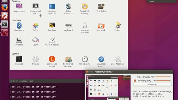Open Appearance settings
Image resolution: width=178 pixels, height=100 pixels.
pos(19,7)
